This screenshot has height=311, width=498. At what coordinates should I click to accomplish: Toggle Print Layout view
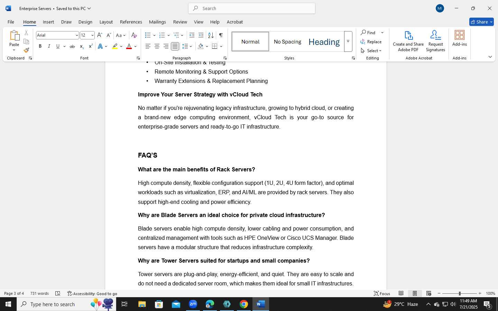[415, 293]
